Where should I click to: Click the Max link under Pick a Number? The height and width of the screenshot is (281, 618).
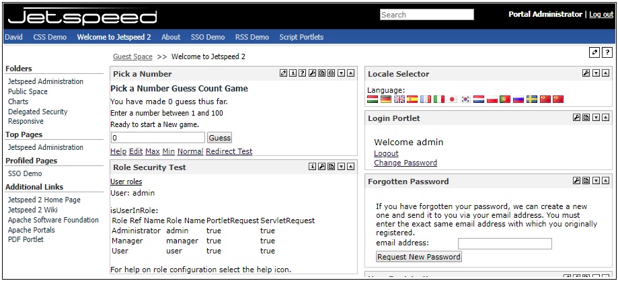(x=152, y=151)
